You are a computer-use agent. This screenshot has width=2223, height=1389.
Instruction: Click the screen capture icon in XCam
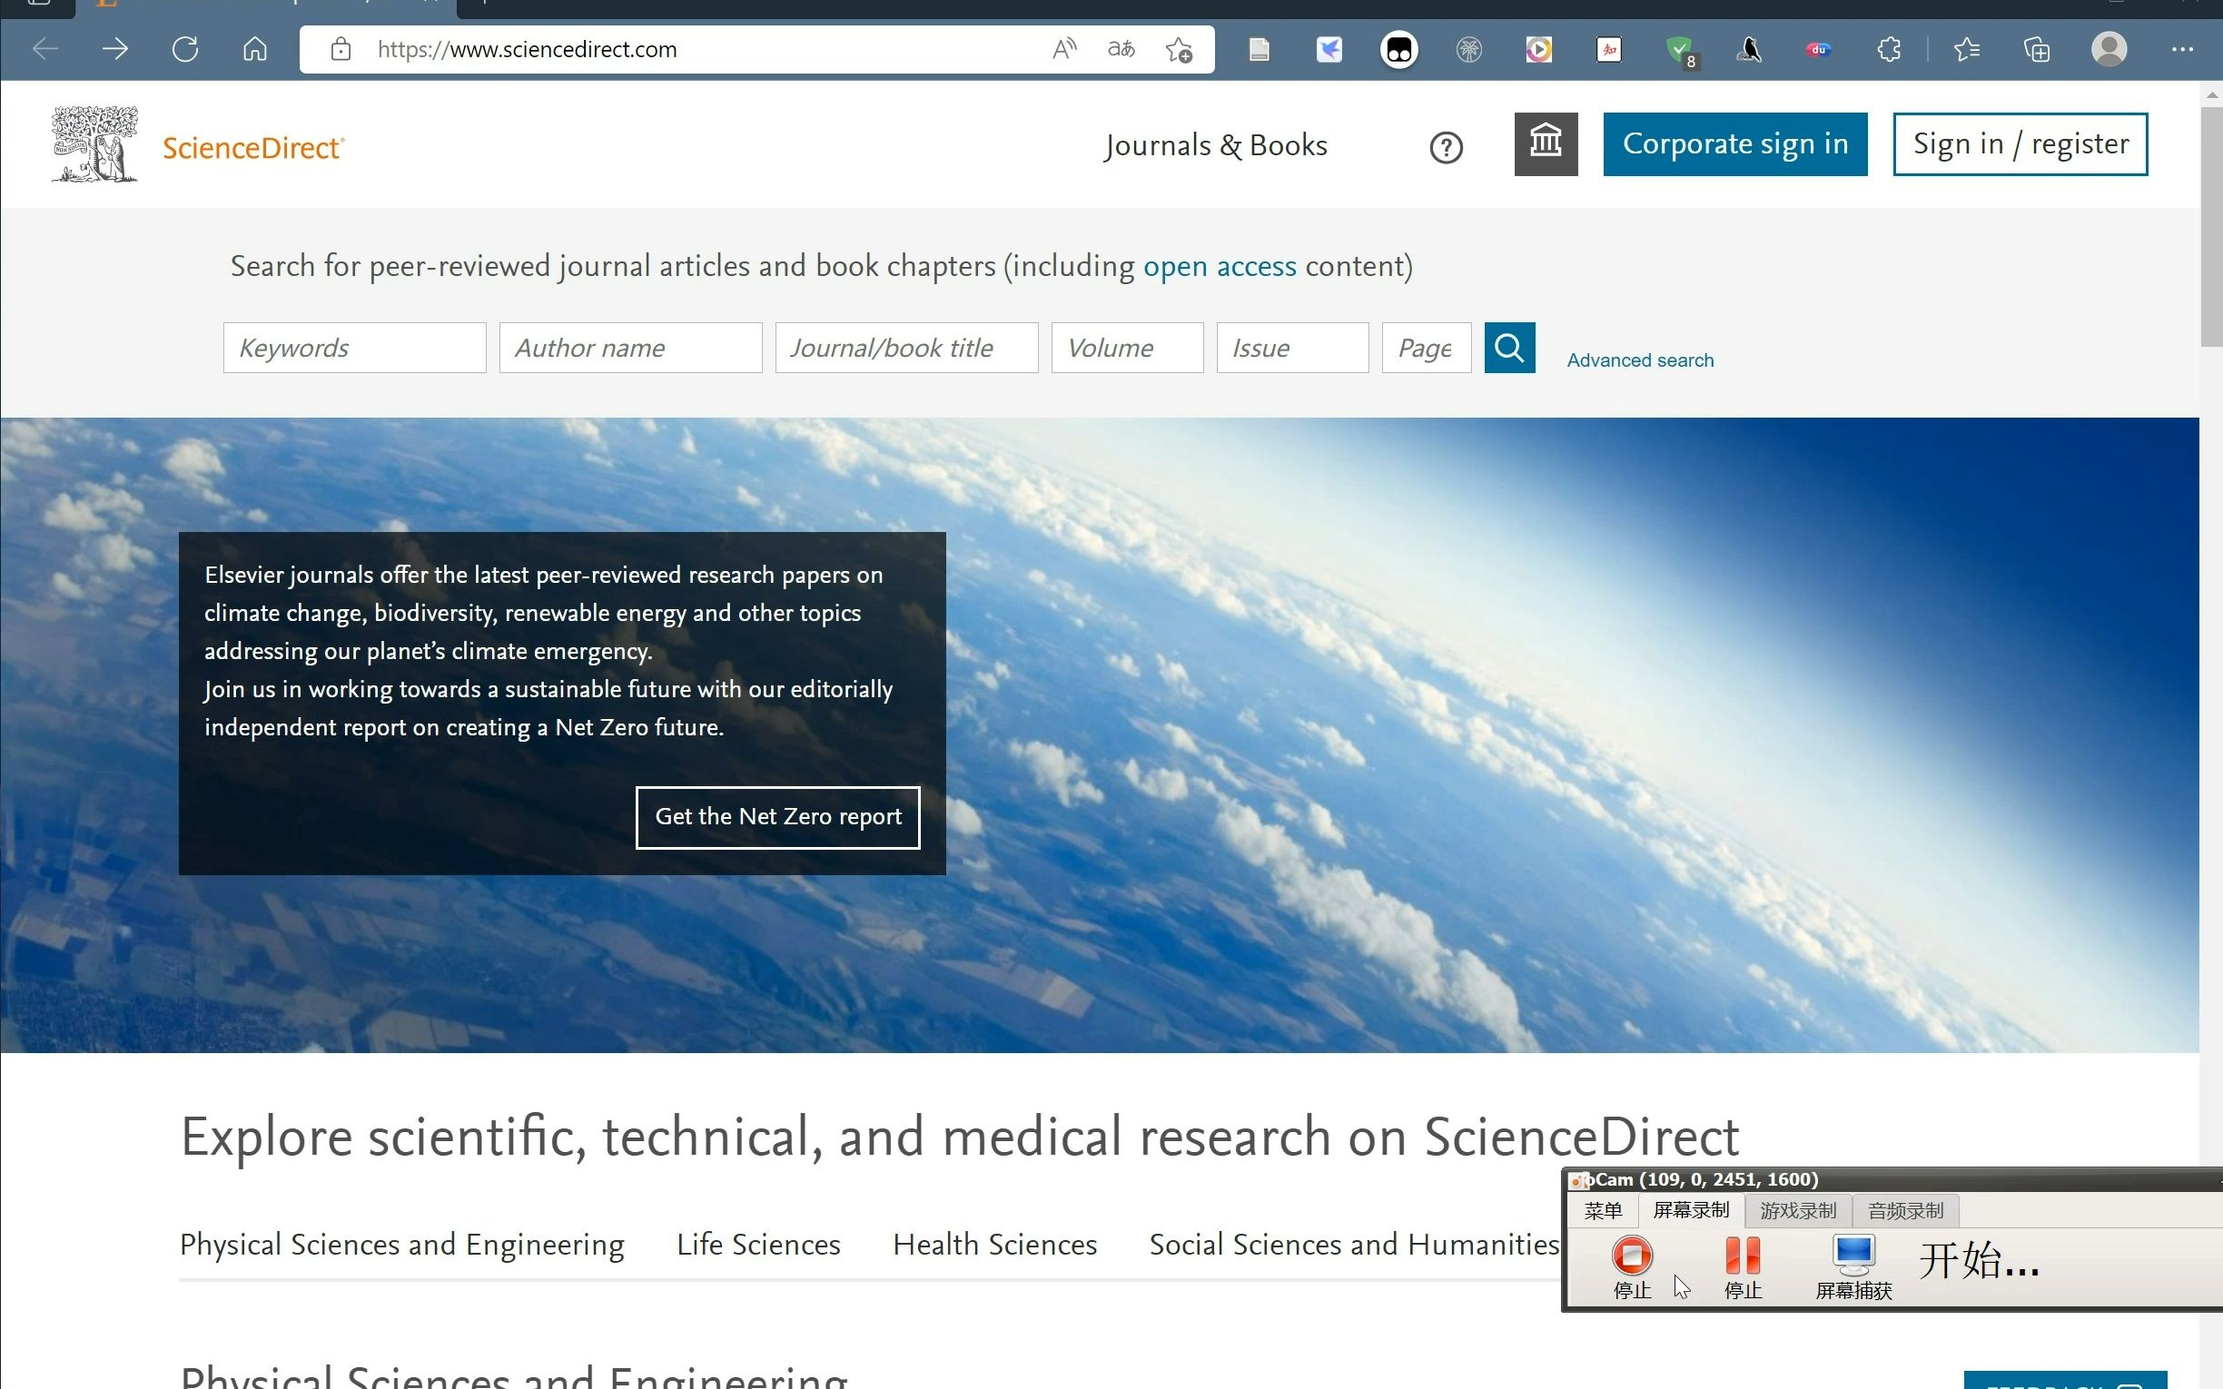click(x=1850, y=1265)
